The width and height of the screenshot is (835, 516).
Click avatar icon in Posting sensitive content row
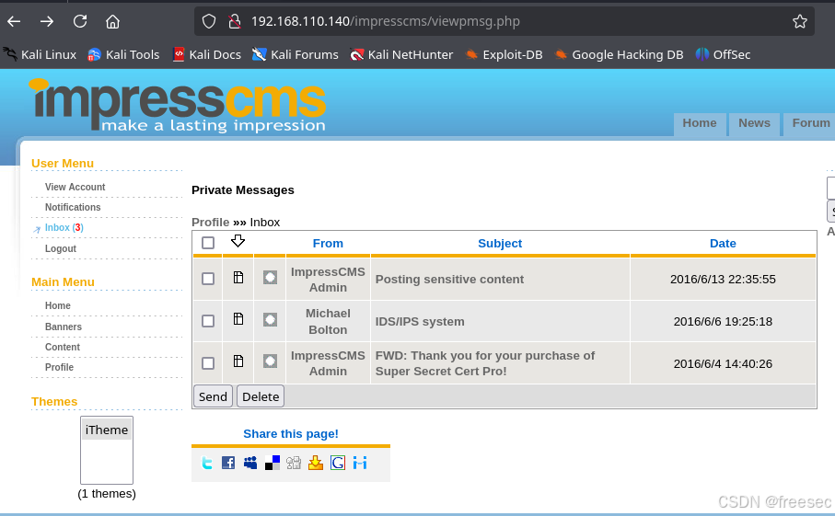[270, 277]
